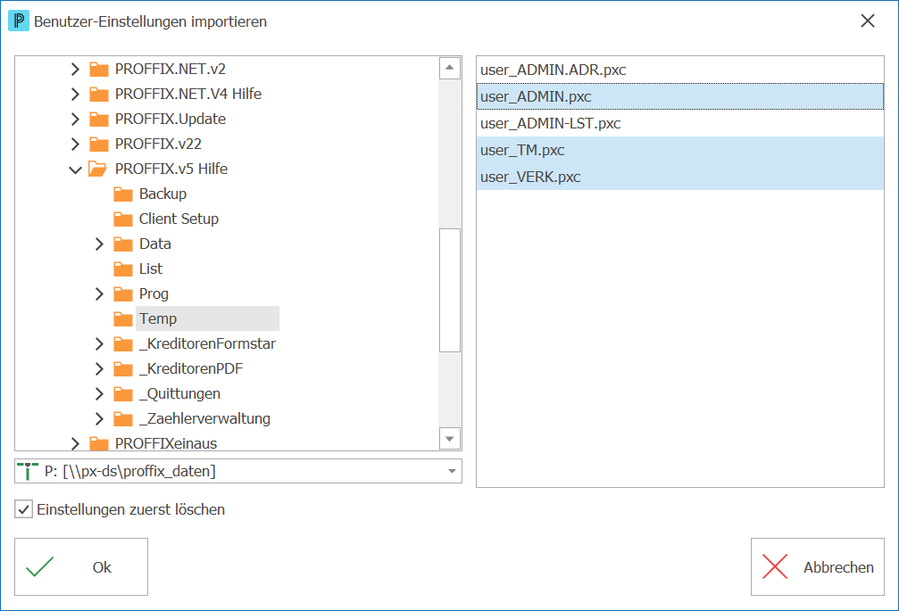The height and width of the screenshot is (611, 899).
Task: Click the Backup folder icon
Action: pyautogui.click(x=122, y=194)
